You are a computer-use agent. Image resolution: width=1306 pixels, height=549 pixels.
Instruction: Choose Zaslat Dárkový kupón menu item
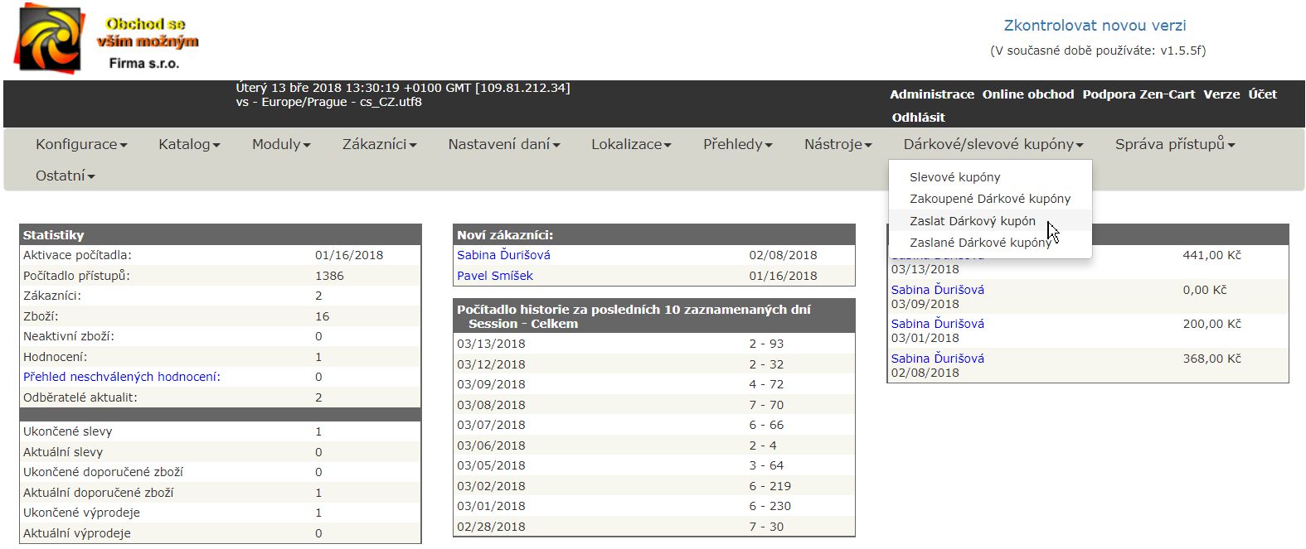pos(972,221)
